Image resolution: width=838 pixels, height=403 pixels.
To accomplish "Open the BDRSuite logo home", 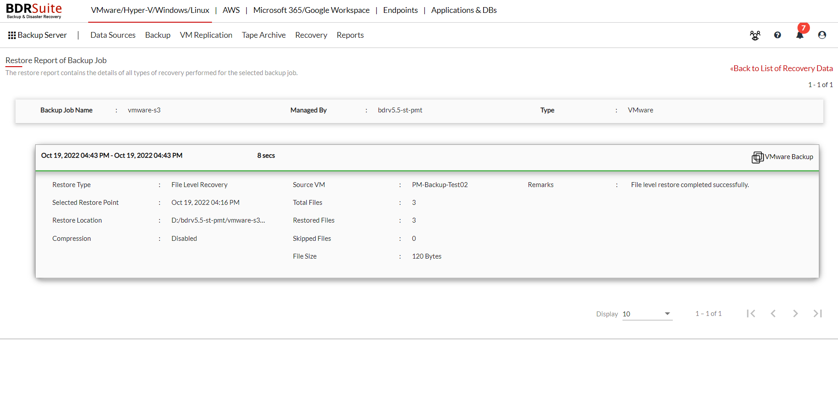I will click(x=34, y=11).
